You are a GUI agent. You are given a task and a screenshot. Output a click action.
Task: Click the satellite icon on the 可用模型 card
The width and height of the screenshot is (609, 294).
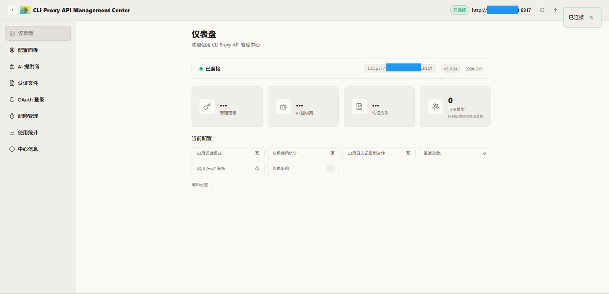coord(436,106)
